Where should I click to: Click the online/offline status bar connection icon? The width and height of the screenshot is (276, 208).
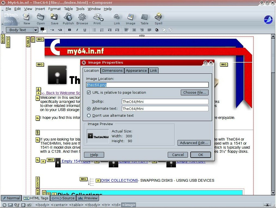coord(267,205)
